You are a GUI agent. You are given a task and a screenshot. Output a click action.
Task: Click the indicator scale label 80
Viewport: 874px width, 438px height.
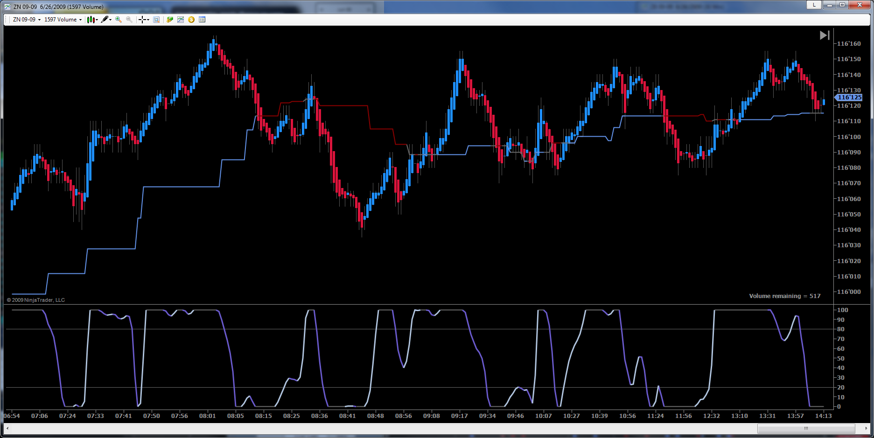tap(841, 329)
